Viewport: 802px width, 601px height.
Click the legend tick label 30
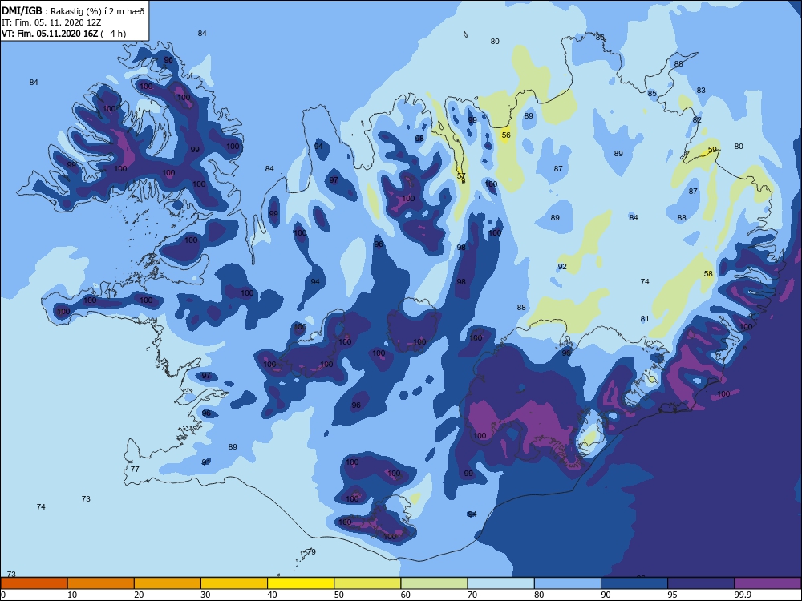coord(205,595)
